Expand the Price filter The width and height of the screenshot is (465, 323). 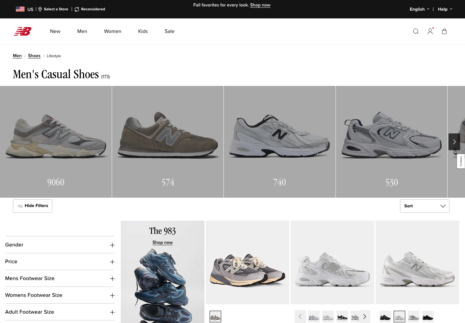point(60,262)
